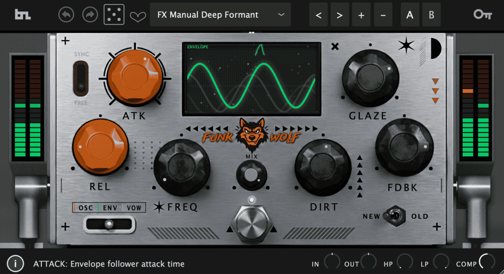Open info with the i icon

[x=15, y=264]
